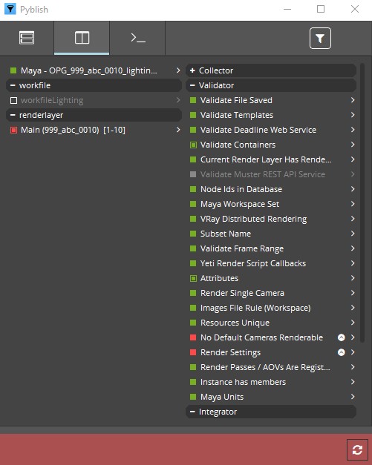Image resolution: width=372 pixels, height=465 pixels.
Task: Select Maya Workspace Set row text
Action: [240, 204]
